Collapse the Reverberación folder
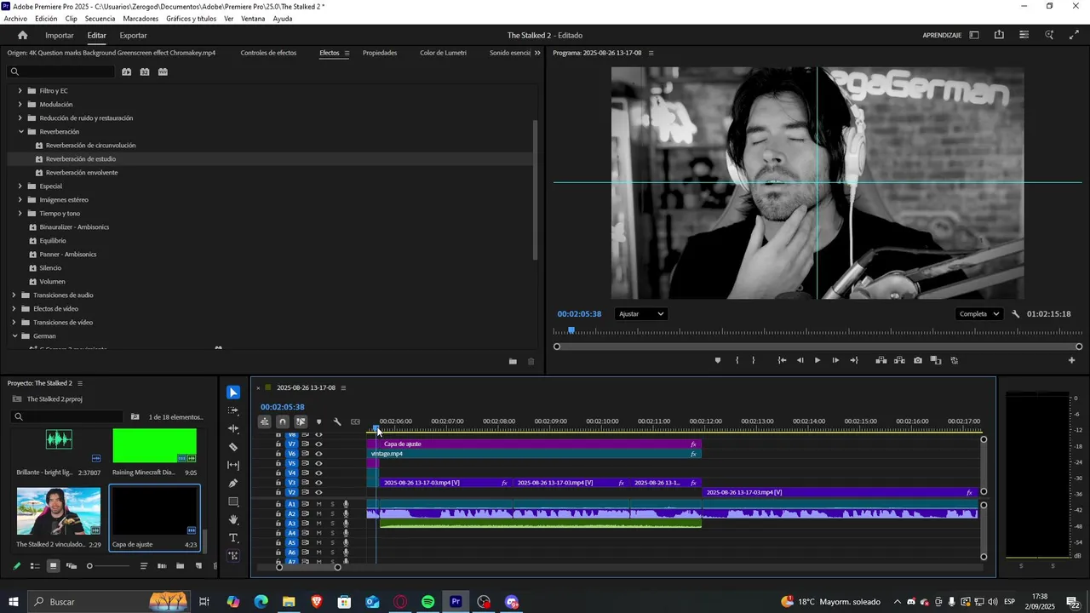 (20, 132)
